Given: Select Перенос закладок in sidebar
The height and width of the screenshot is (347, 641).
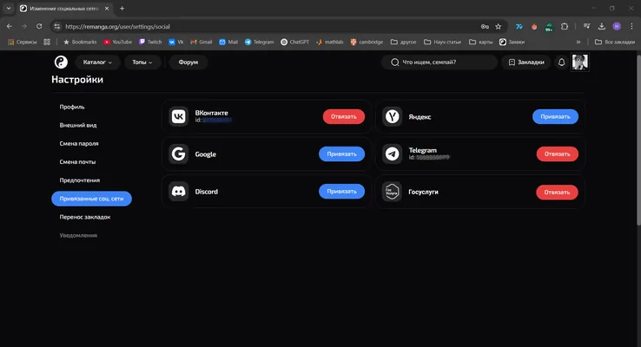Looking at the screenshot, I should (x=85, y=217).
